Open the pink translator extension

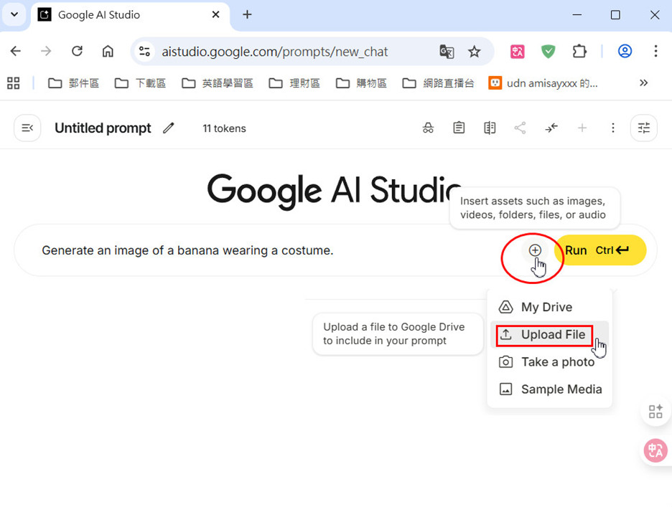pos(518,52)
